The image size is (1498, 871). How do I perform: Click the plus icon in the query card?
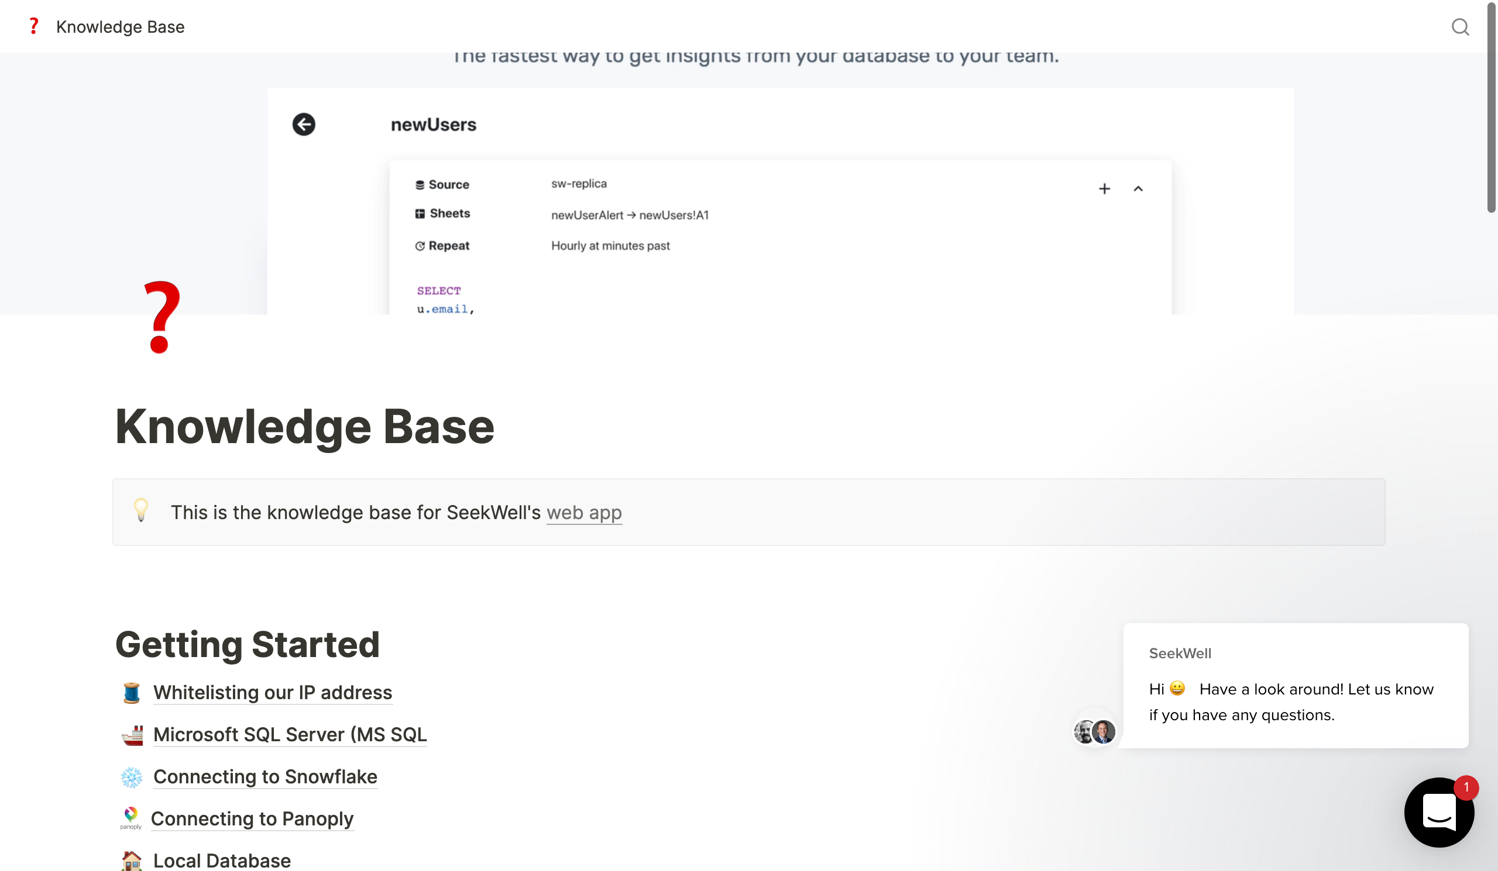click(x=1104, y=189)
